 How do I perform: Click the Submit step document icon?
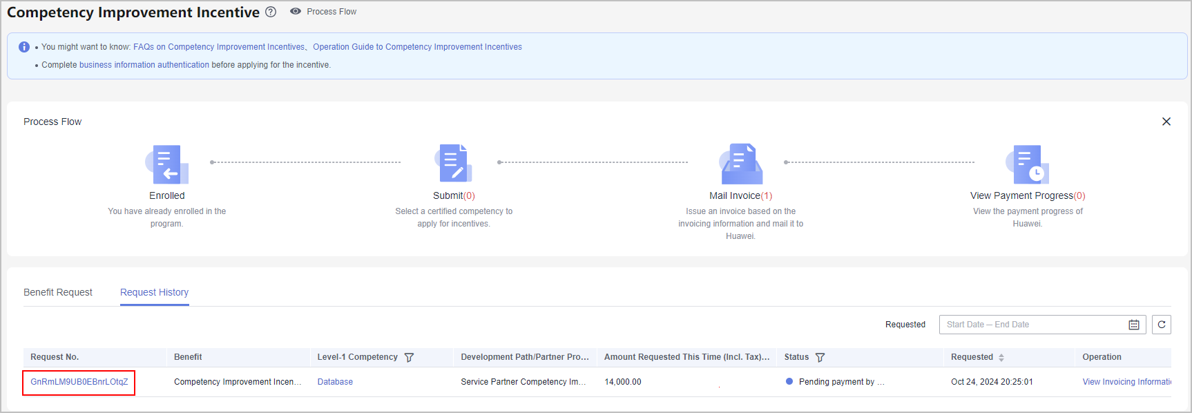pos(454,164)
